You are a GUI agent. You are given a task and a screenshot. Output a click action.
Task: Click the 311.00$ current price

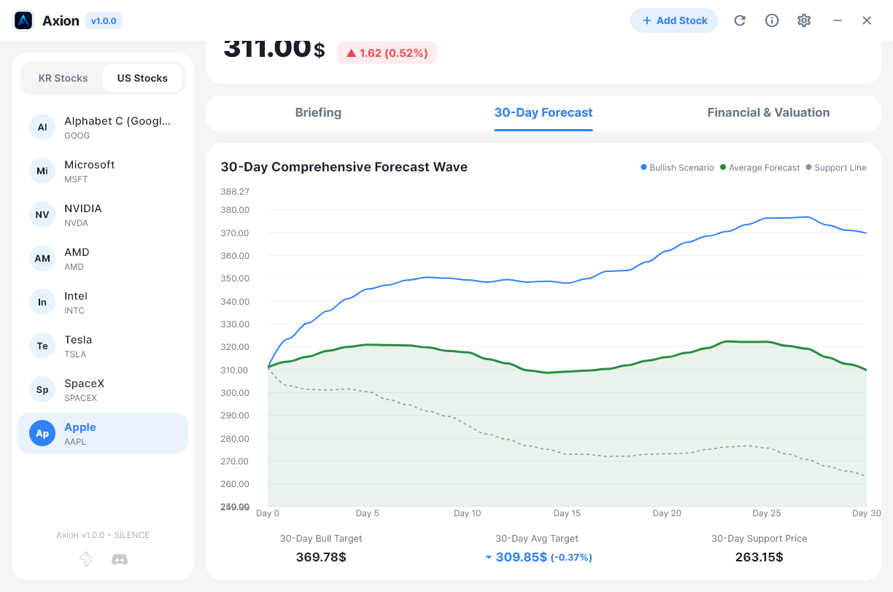click(274, 48)
